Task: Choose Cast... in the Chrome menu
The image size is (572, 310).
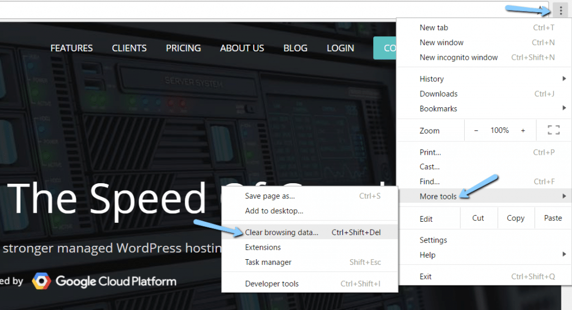Action: point(484,166)
